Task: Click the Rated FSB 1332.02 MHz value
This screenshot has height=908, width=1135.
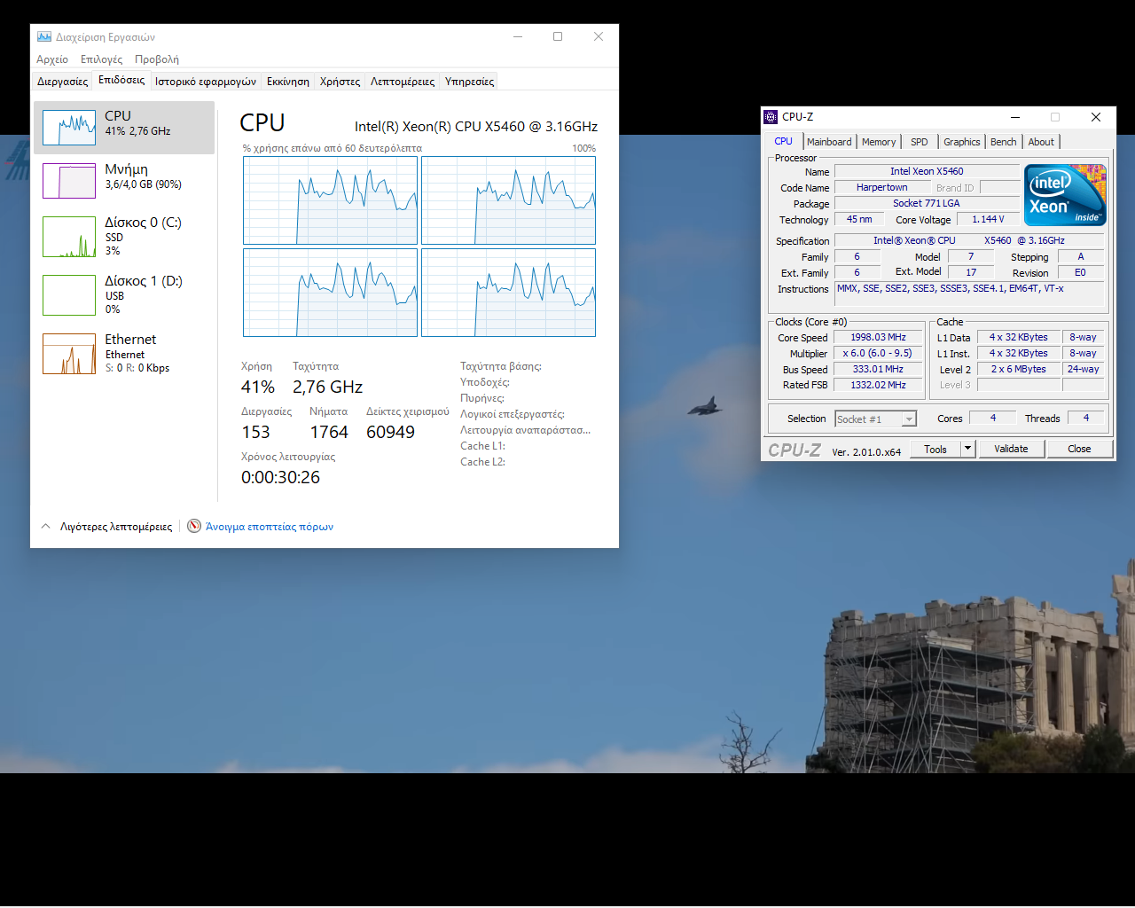Action: click(878, 385)
